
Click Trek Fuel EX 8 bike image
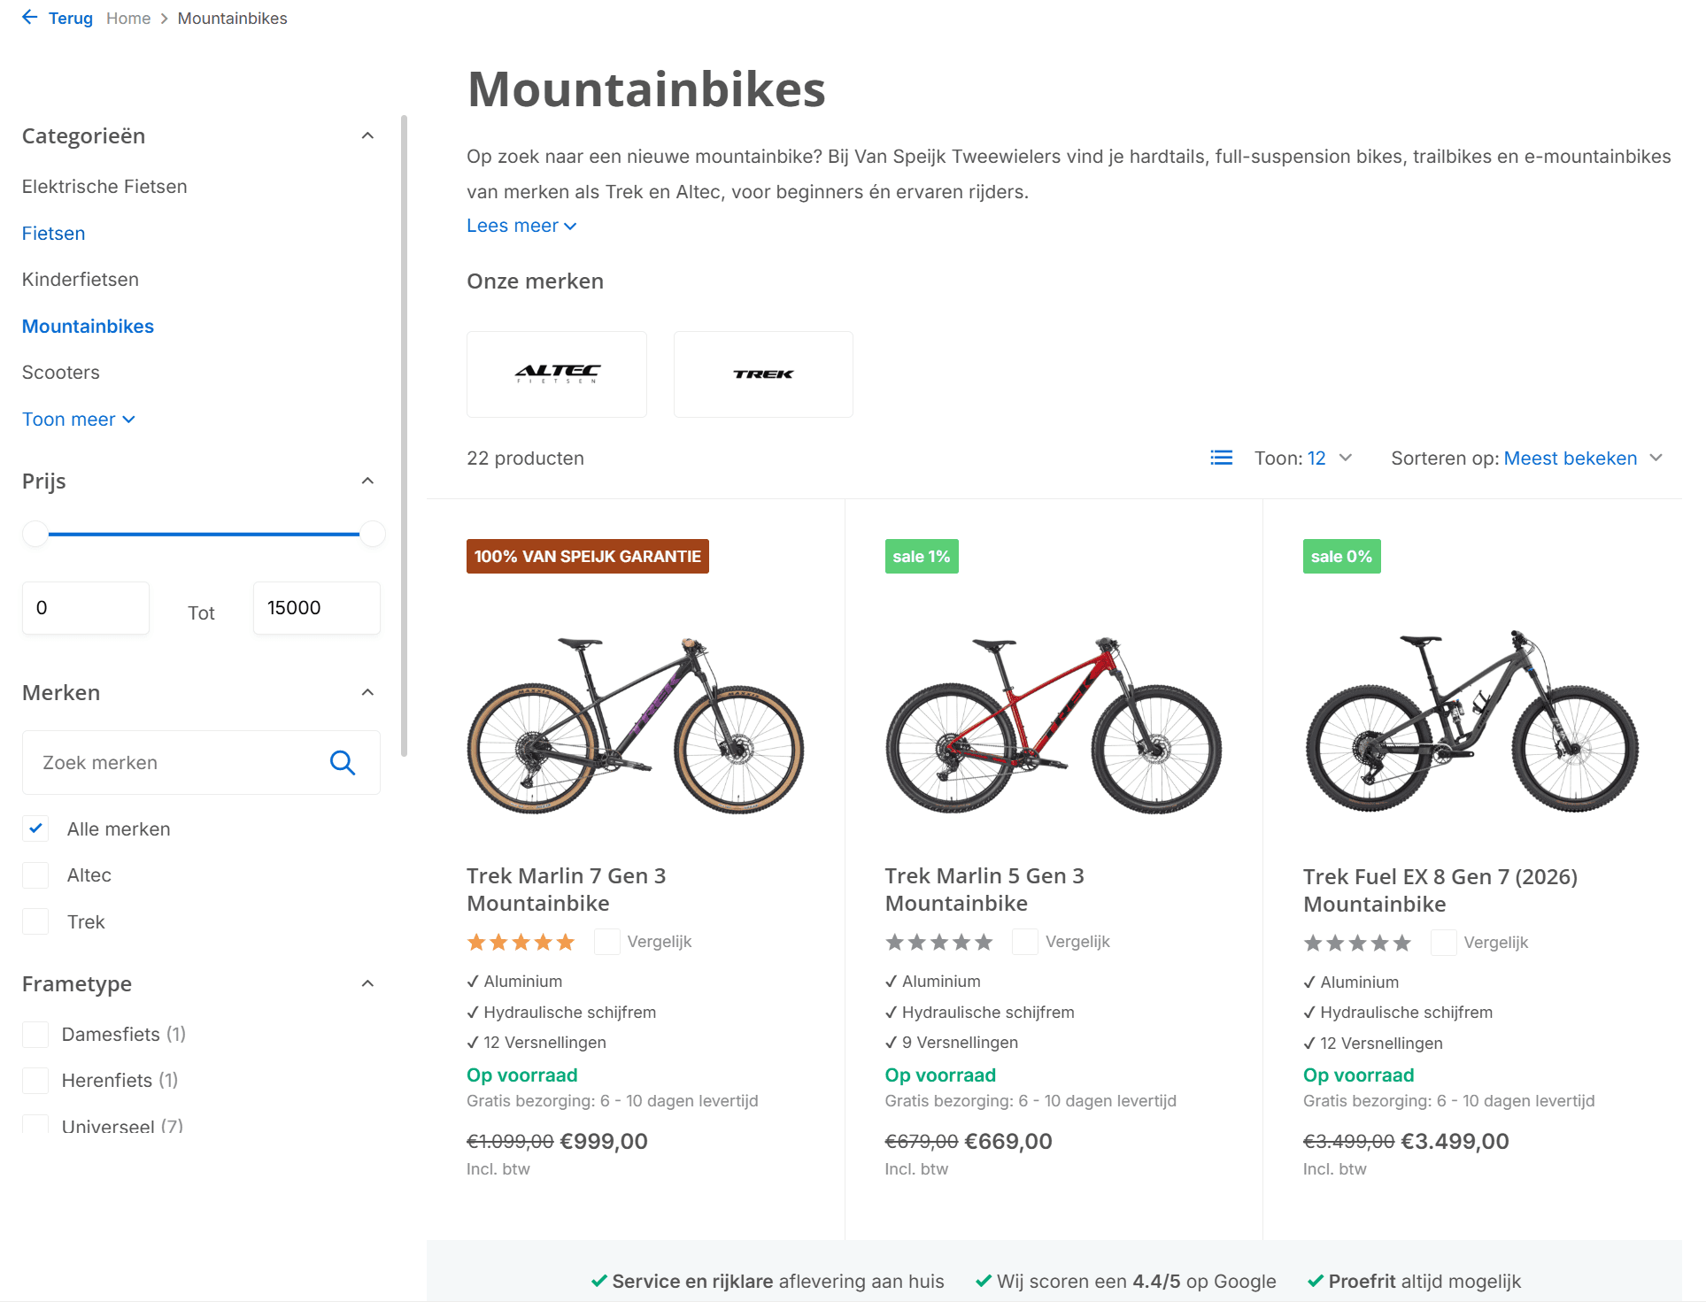pyautogui.click(x=1472, y=721)
